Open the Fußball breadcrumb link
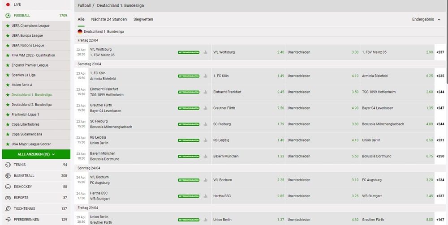This screenshot has width=448, height=225. 84,5
